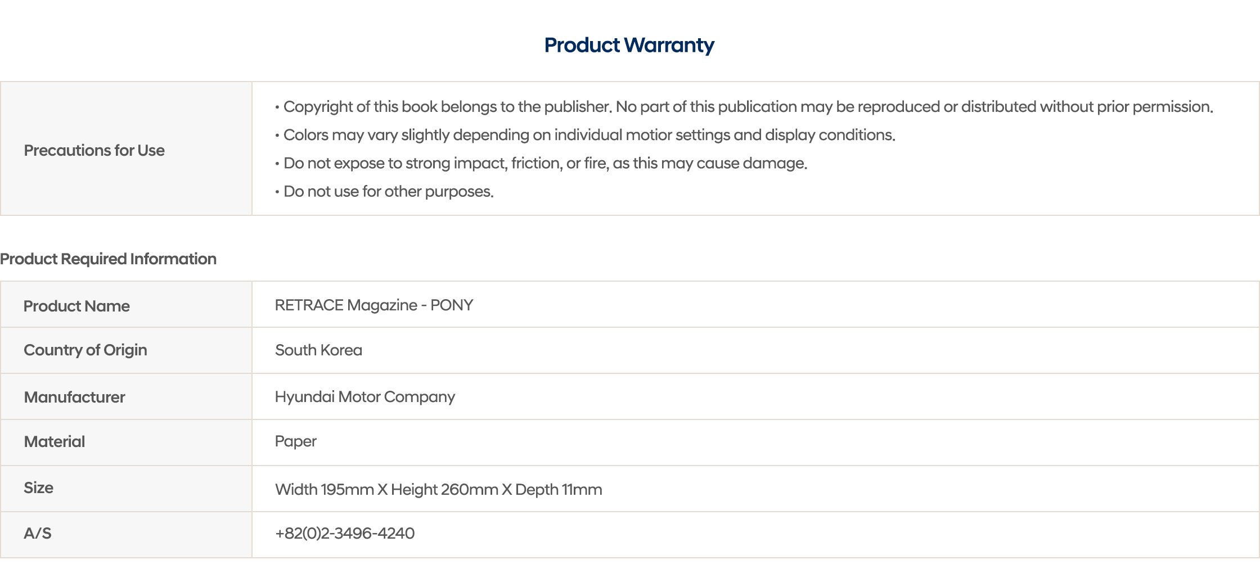Click the +82(0)2-3496-4240 phone number
The width and height of the screenshot is (1260, 587).
(x=344, y=533)
